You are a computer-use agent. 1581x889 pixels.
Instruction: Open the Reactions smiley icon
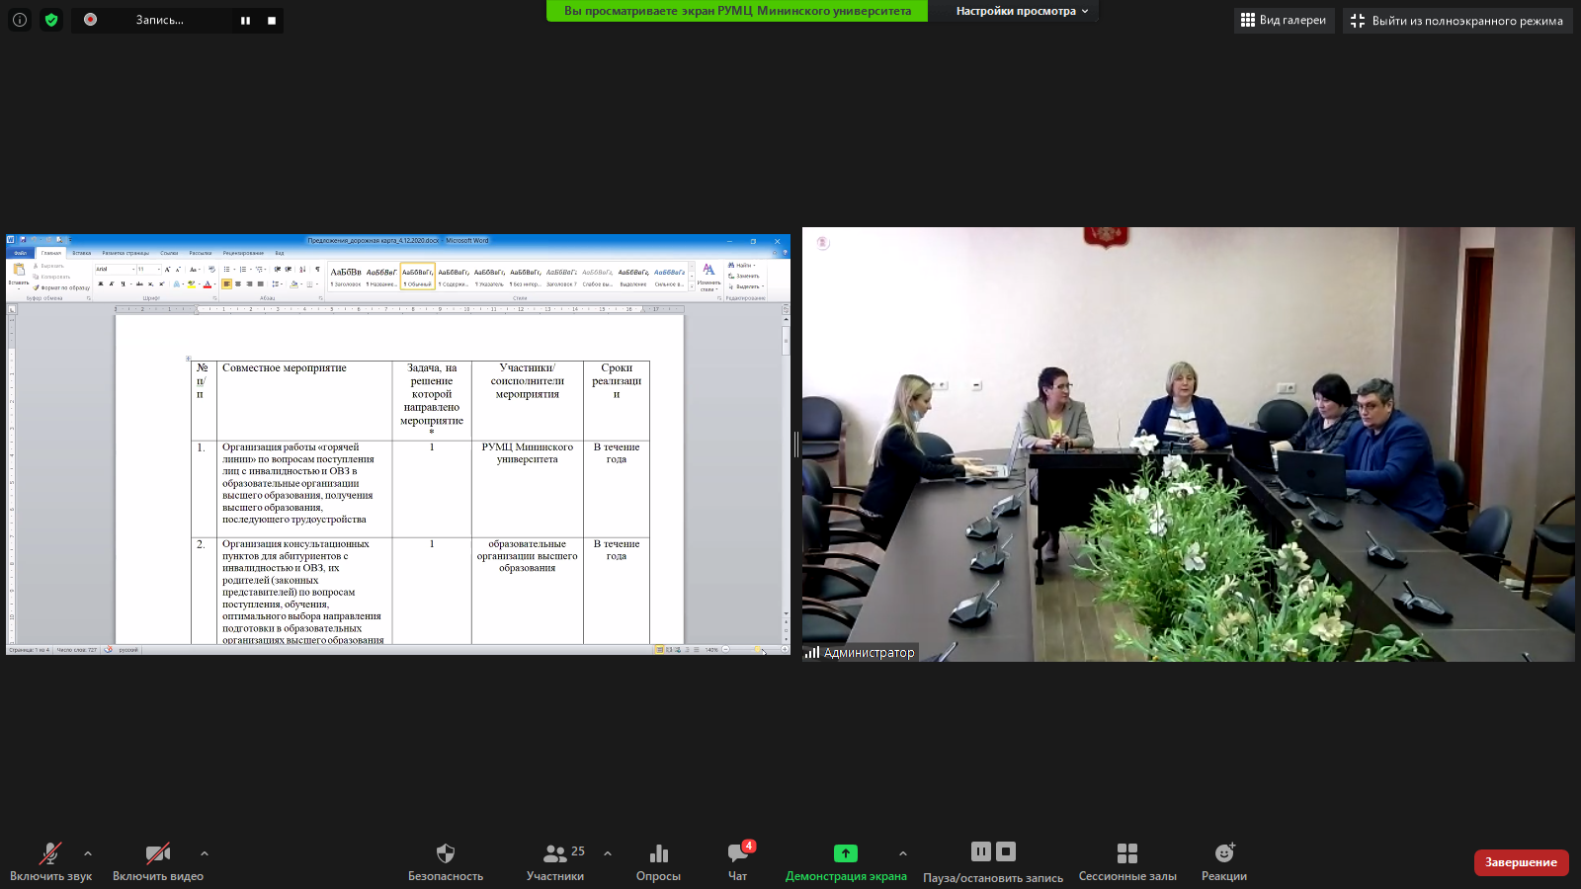(x=1224, y=853)
